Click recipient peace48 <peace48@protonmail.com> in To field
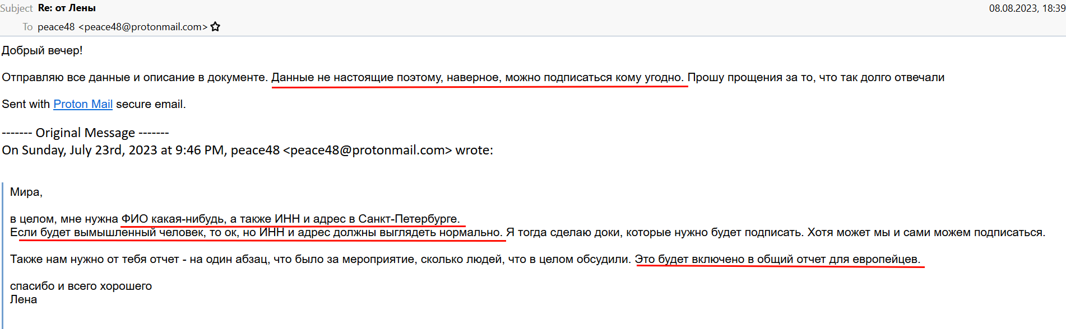This screenshot has width=1066, height=329. tap(122, 27)
